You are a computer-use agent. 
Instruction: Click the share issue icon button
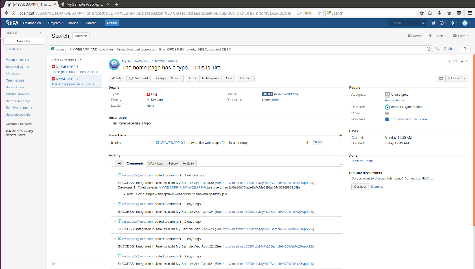(x=441, y=78)
